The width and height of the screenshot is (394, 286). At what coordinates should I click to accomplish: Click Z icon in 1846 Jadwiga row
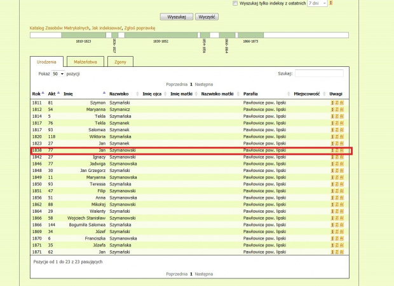point(336,164)
